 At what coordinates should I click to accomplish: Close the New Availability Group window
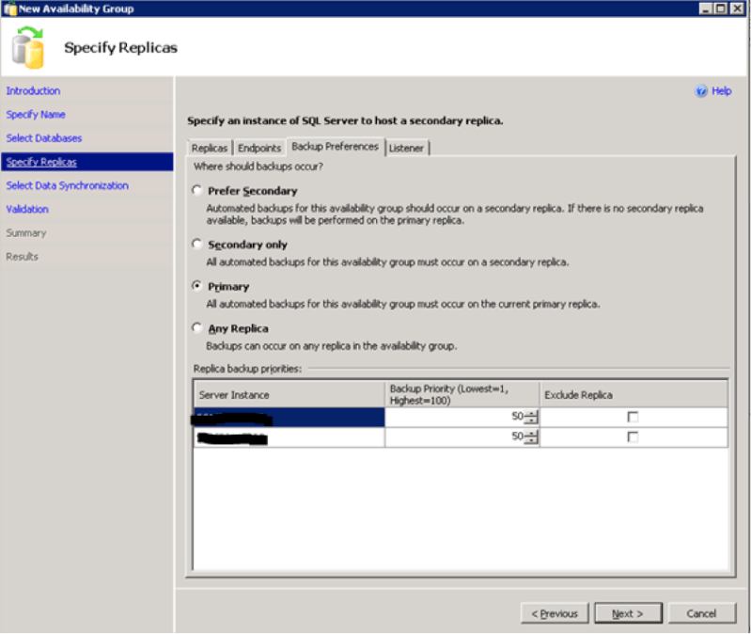pos(737,8)
